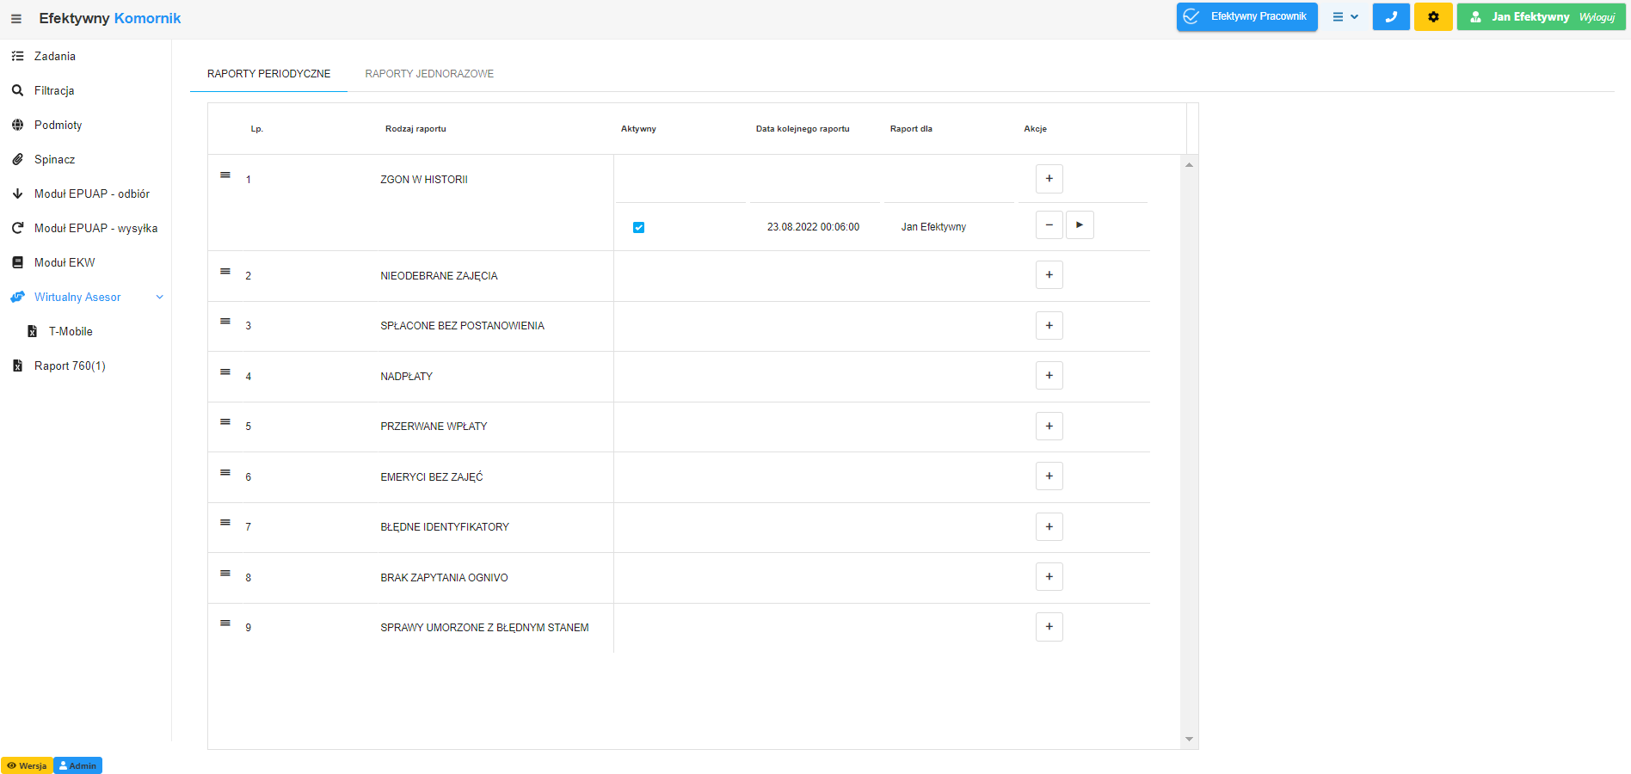1631x774 pixels.
Task: Add schedule for NIEODEBRANE ZAJĘCIA
Action: pos(1049,275)
